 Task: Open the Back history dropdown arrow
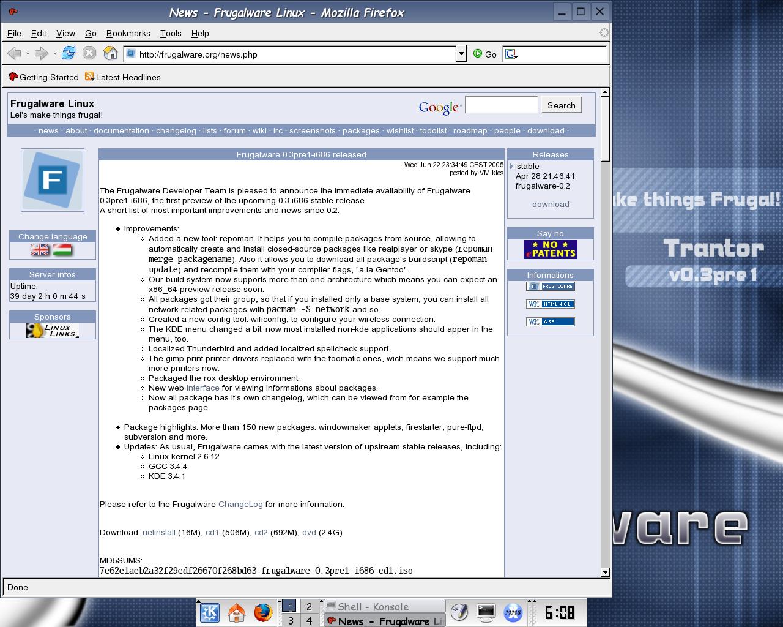28,54
